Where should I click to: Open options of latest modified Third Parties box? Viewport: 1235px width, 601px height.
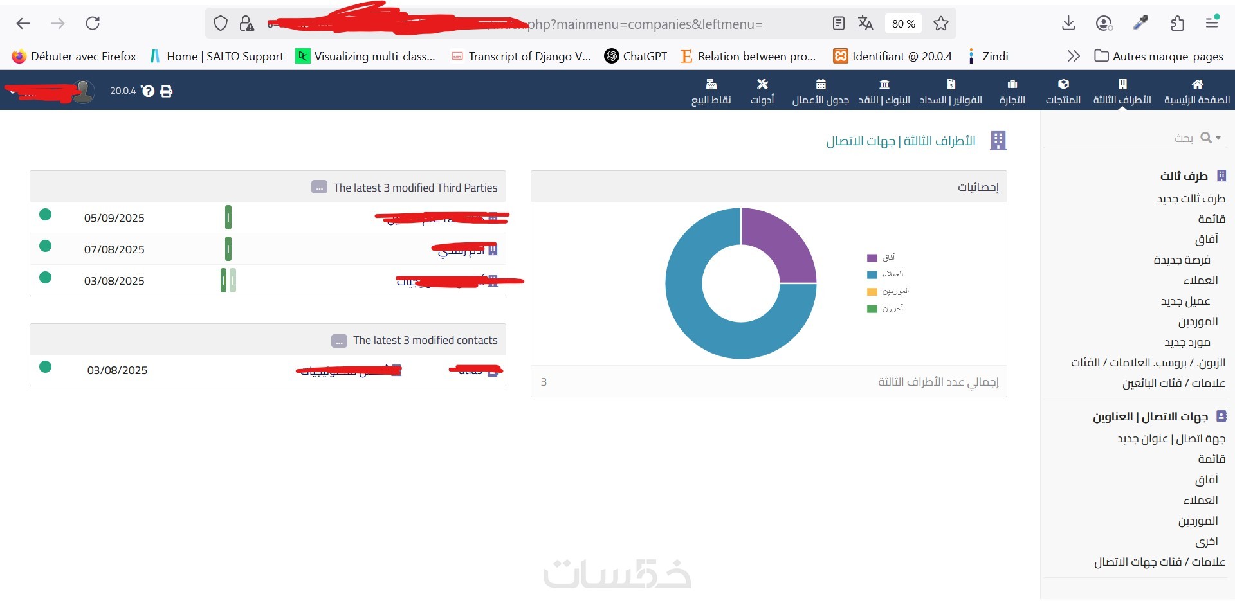pyautogui.click(x=319, y=187)
